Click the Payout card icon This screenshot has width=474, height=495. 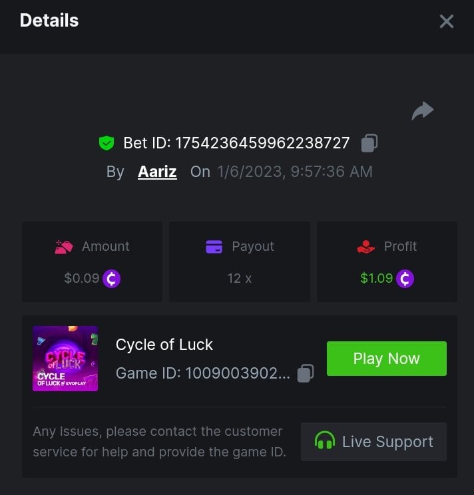pyautogui.click(x=214, y=247)
